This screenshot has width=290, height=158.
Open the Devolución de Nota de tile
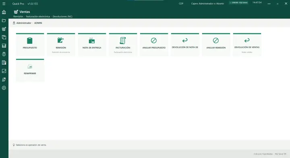(185, 45)
